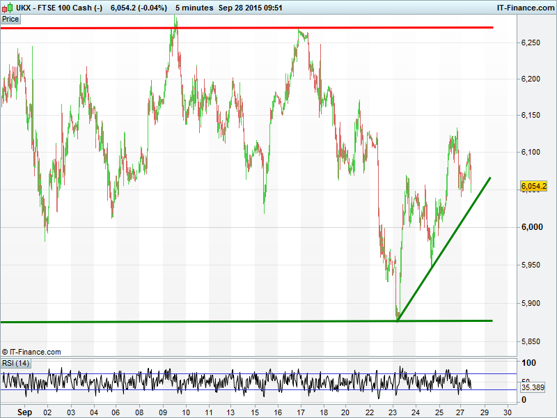Viewport: 557px width, 418px height.
Task: Click the Price panel label
Action: click(x=10, y=20)
